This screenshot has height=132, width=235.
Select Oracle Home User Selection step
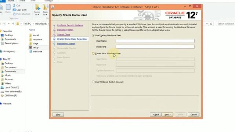click(72, 39)
